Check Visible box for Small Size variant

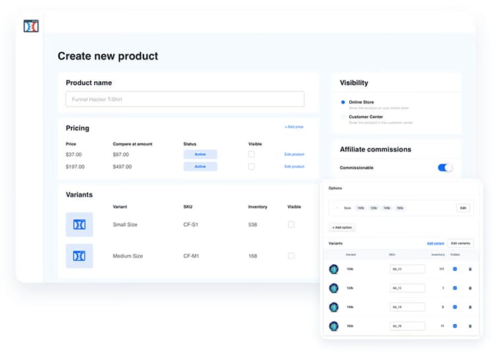[291, 225]
